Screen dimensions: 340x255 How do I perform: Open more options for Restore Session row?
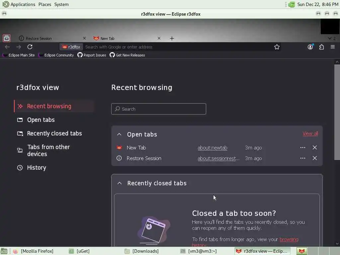pos(303,158)
